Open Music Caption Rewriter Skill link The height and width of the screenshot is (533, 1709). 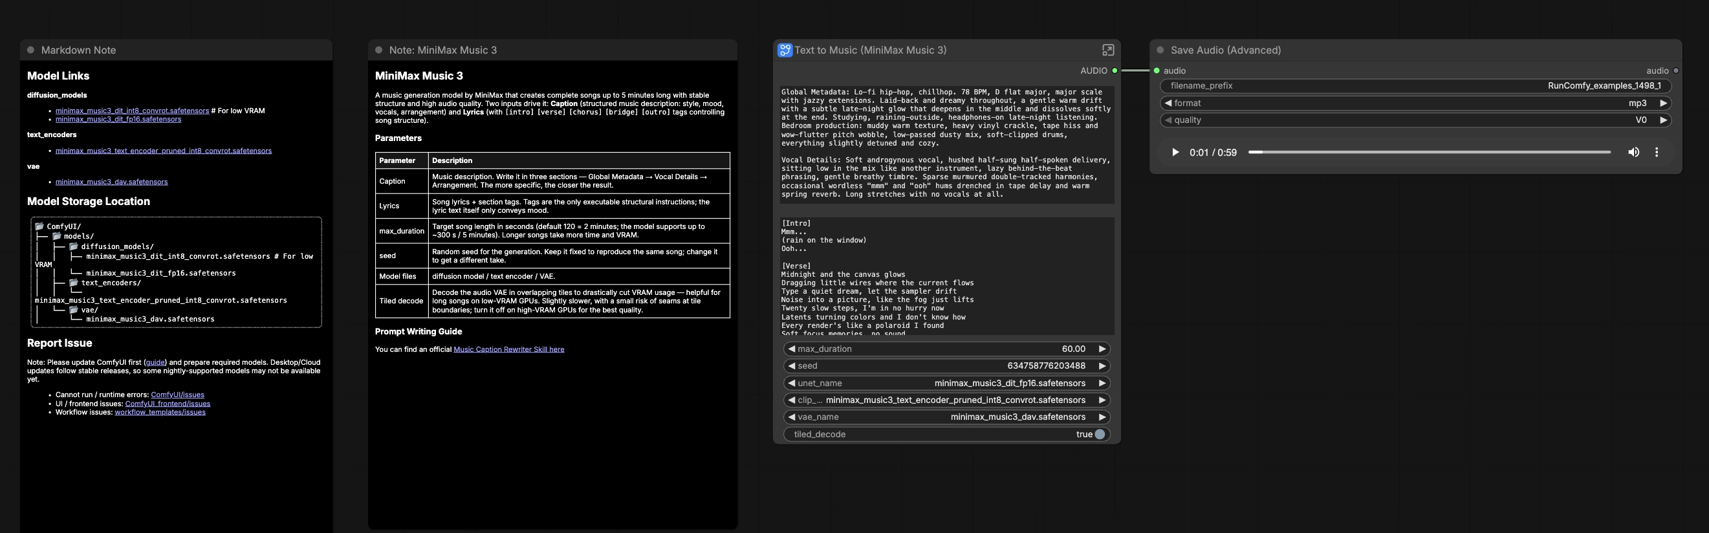[x=509, y=349]
